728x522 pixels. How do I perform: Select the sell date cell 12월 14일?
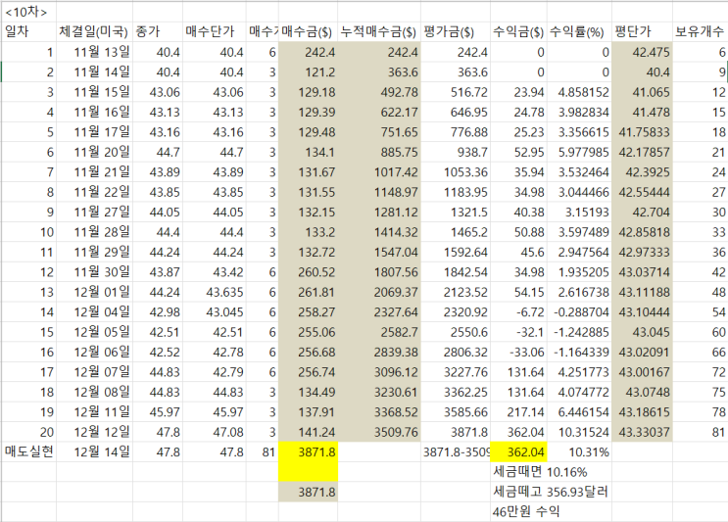(94, 451)
